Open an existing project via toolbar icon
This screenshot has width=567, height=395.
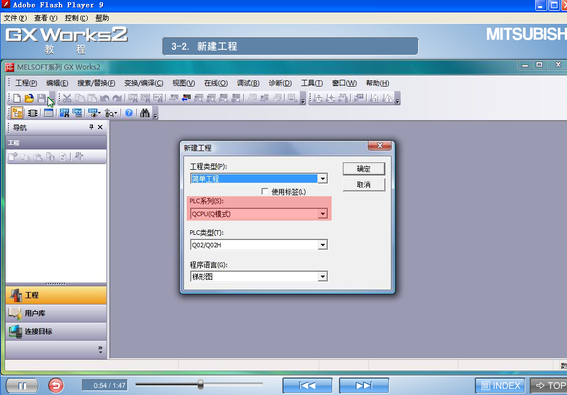click(x=29, y=98)
